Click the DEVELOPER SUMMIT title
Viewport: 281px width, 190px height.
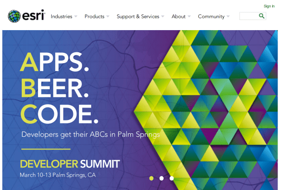tap(70, 164)
